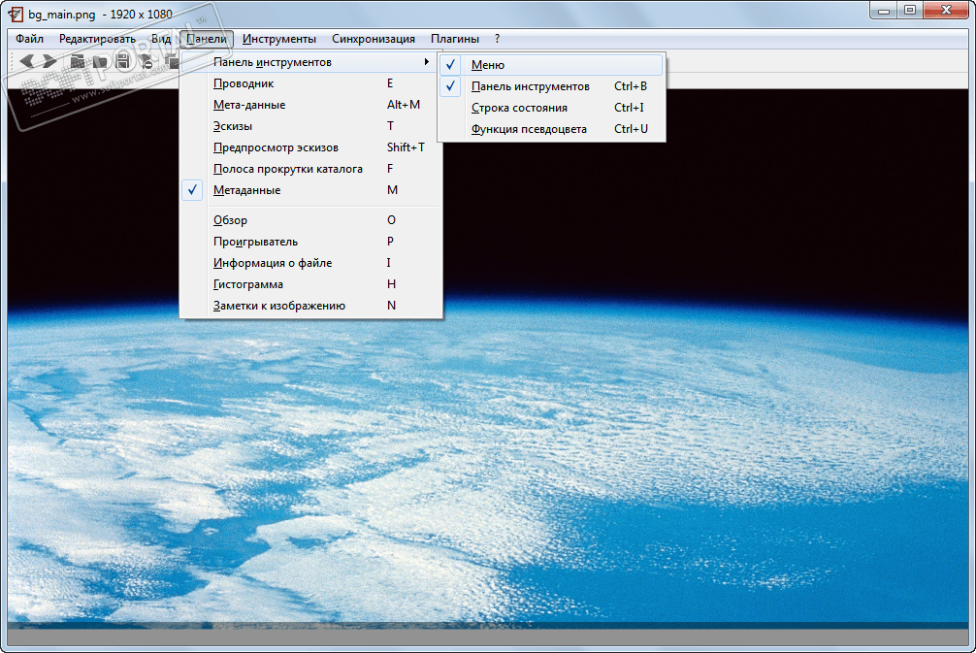Close the viewer window
Screen dimensions: 976x653
click(946, 11)
